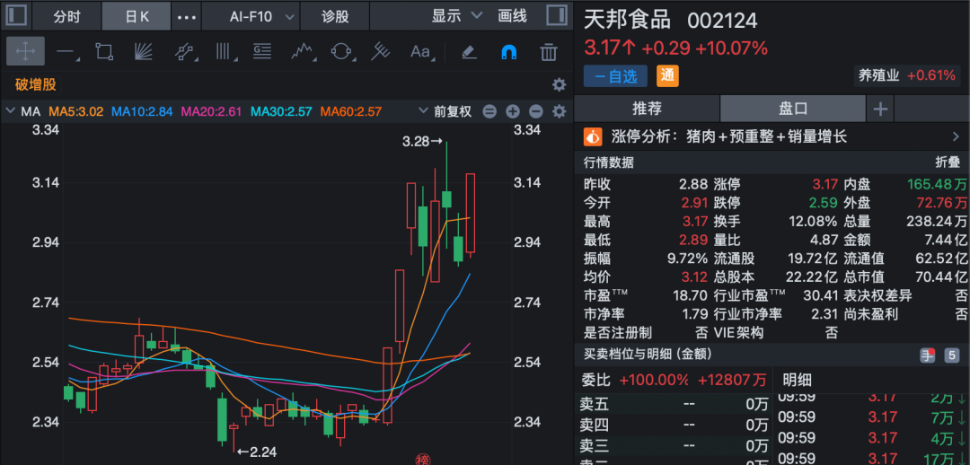Open settings gear beside 破增股

click(559, 84)
